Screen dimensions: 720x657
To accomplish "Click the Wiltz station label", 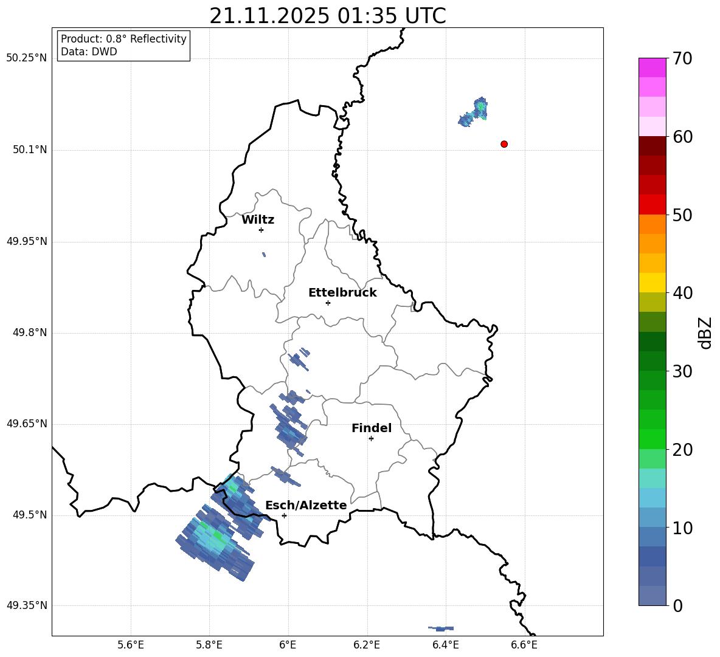I will [258, 220].
